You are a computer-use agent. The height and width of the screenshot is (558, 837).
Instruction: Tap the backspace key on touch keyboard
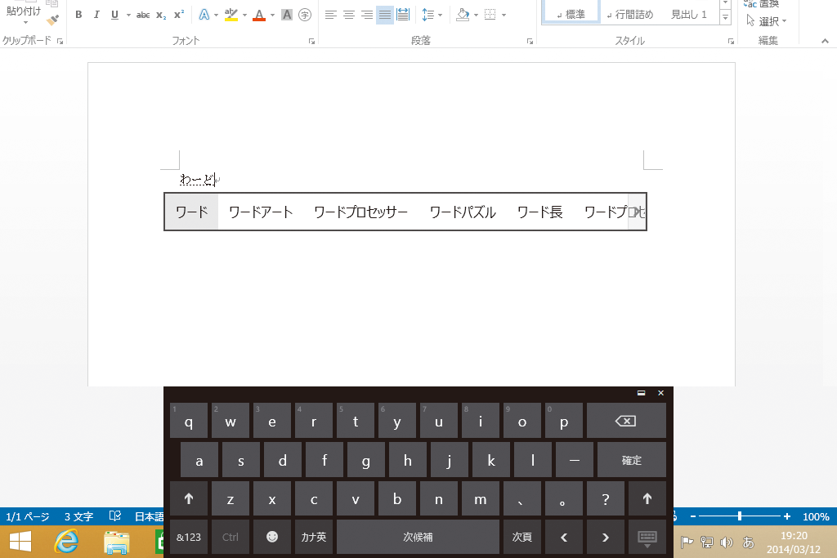(x=626, y=421)
